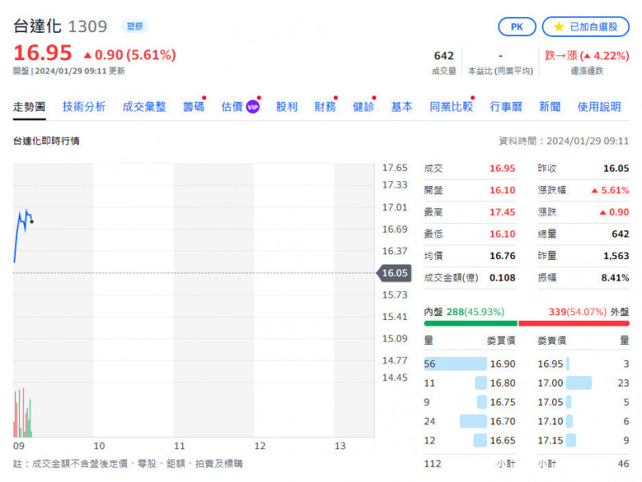Image resolution: width=642 pixels, height=482 pixels.
Task: Click the 16.05 reference price marker
Action: (x=394, y=273)
